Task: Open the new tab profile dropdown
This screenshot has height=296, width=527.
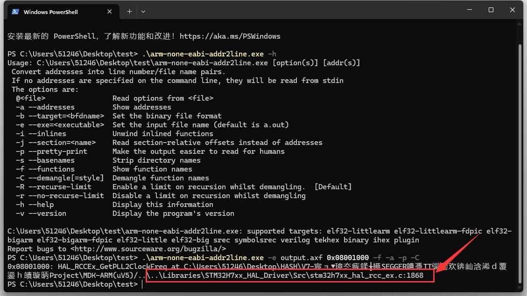Action: 143,12
